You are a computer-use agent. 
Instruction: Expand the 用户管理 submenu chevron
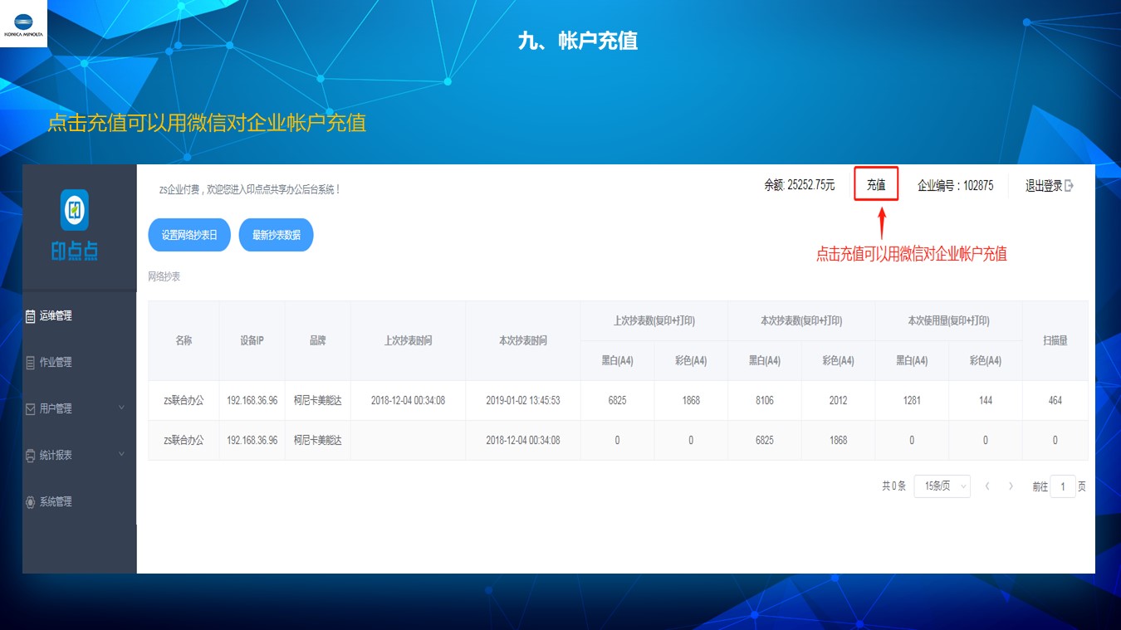click(122, 408)
